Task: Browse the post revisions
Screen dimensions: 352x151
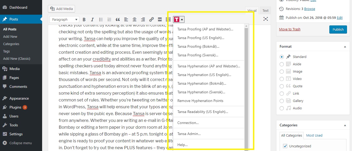Action: (310, 9)
